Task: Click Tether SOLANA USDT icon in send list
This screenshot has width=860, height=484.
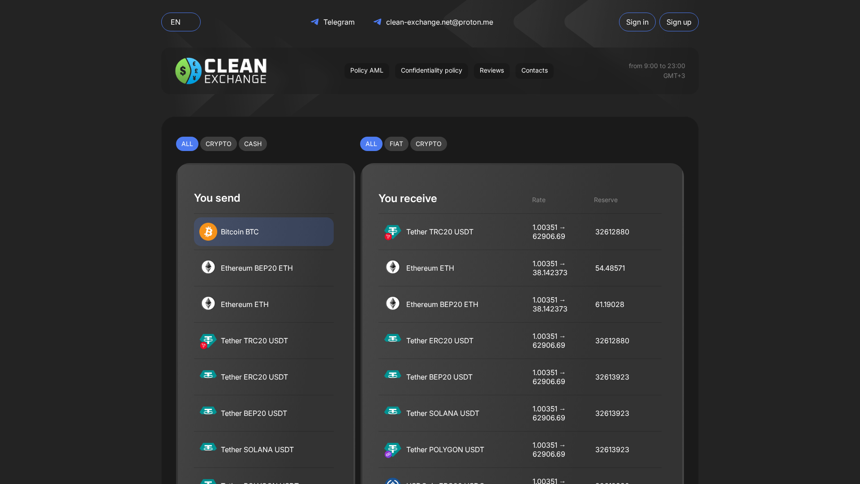Action: click(208, 448)
